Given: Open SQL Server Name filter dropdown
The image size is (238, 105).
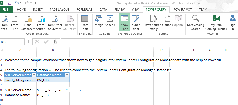Looking at the screenshot, I should pos(34,75).
